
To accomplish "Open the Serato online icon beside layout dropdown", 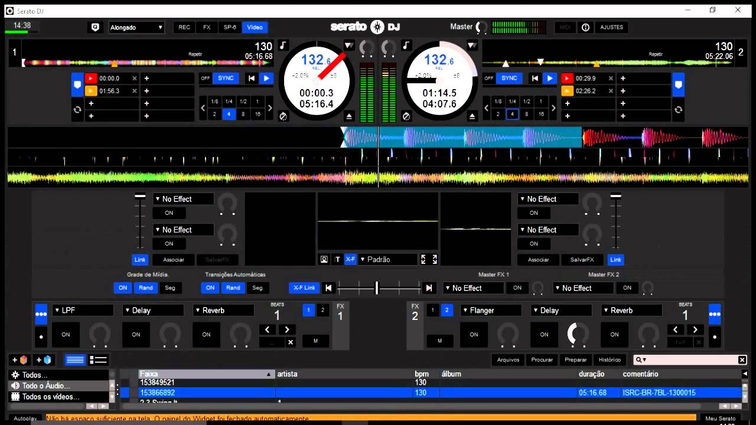I will coord(95,27).
